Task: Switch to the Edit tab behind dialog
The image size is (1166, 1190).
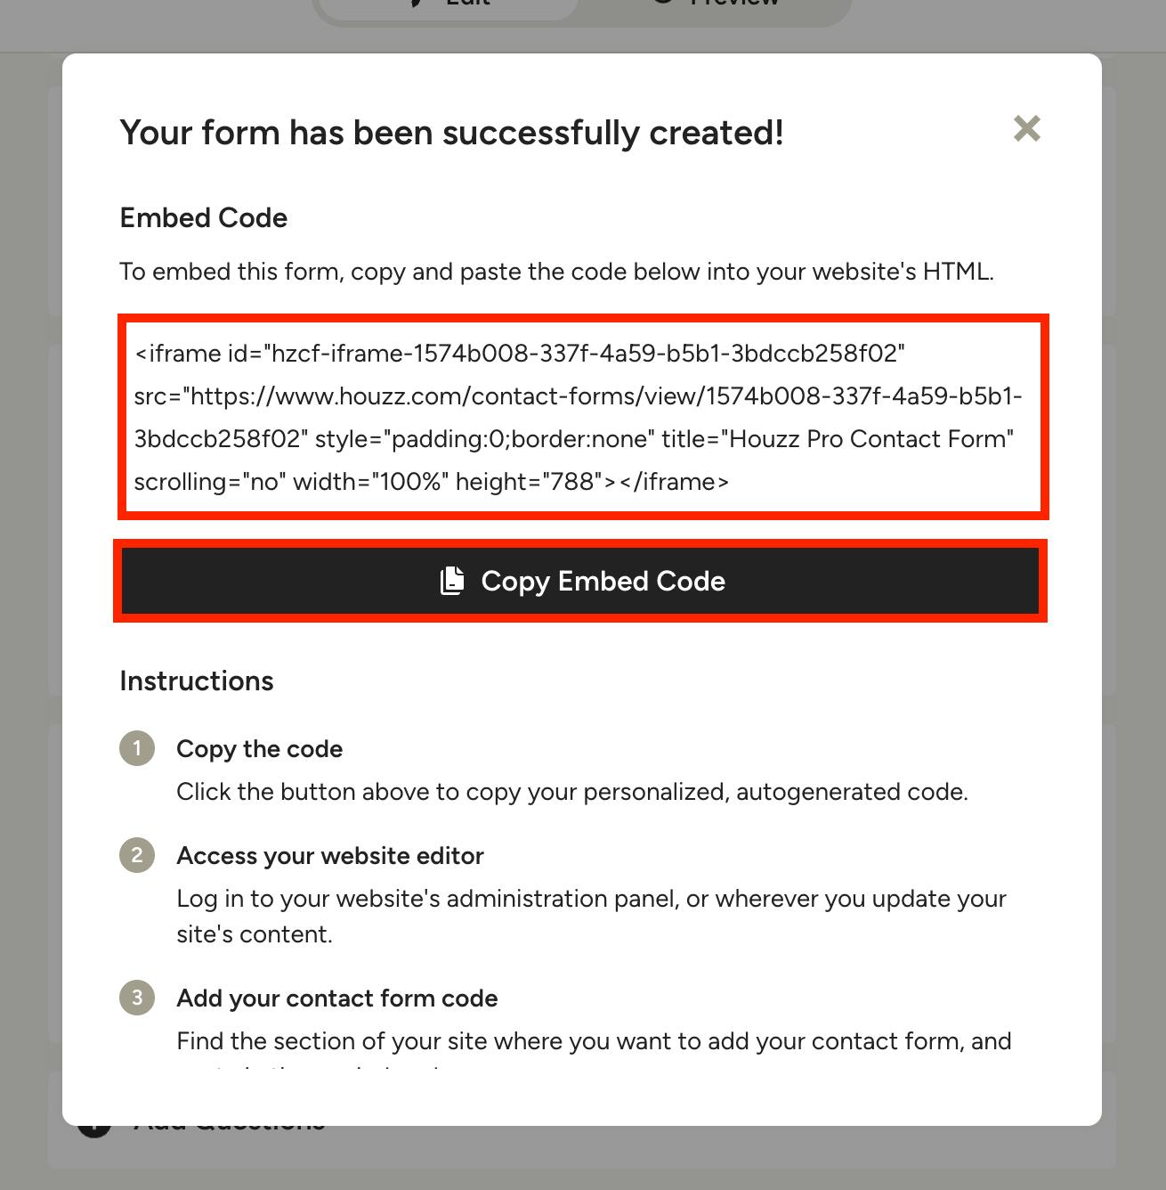Action: (449, 5)
